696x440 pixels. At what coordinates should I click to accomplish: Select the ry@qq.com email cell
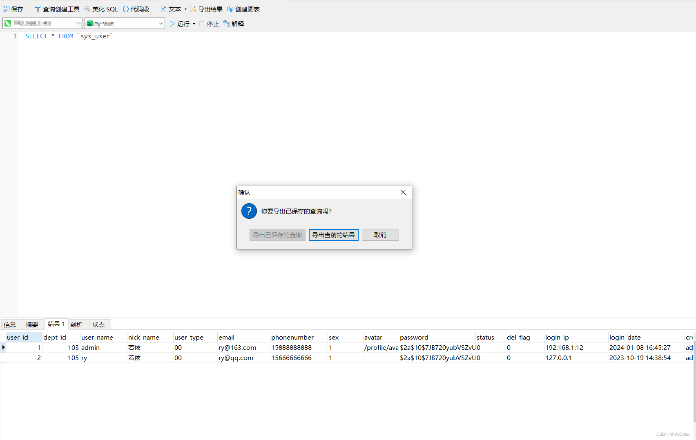point(243,358)
